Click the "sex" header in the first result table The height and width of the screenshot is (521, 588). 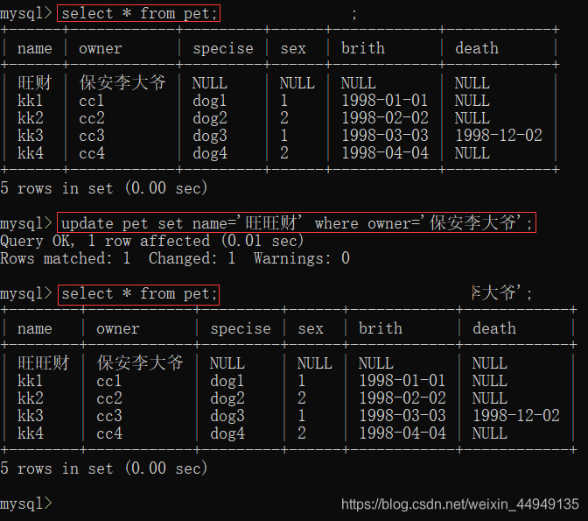click(293, 48)
